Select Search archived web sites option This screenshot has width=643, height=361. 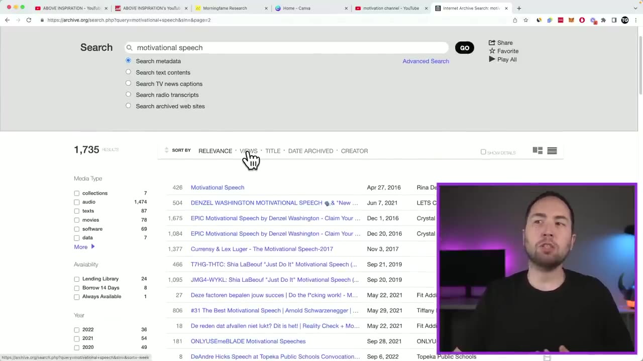pos(128,106)
